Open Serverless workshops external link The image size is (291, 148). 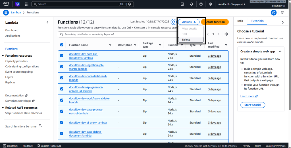click(x=20, y=101)
